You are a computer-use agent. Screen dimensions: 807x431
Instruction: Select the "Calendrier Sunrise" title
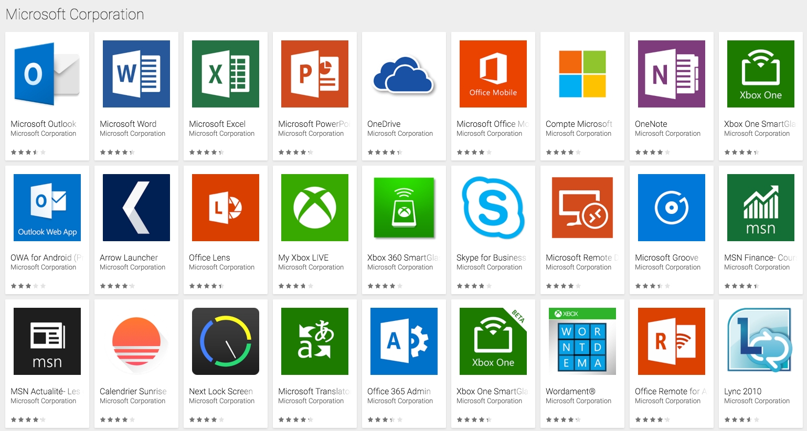point(133,391)
